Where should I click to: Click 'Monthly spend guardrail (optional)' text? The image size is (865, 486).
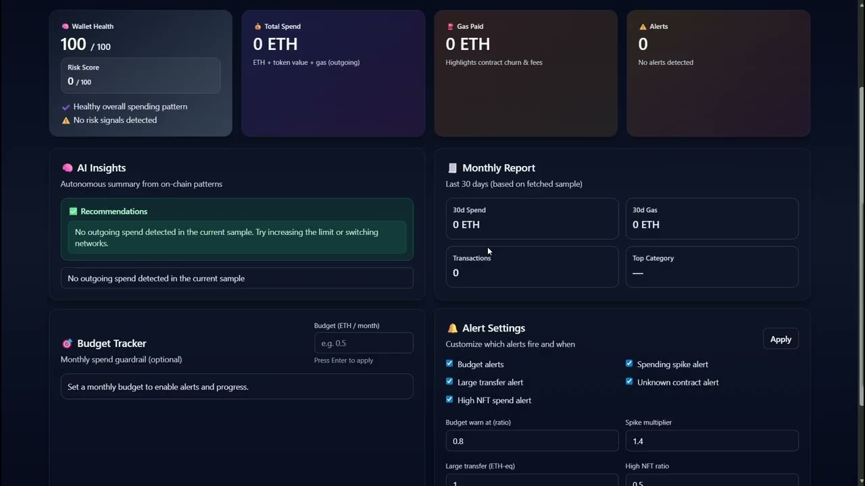coord(121,359)
